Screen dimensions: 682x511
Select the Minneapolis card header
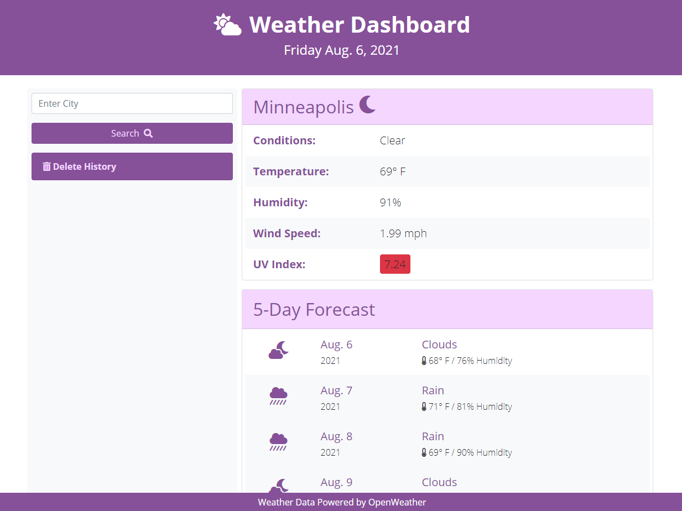(303, 107)
